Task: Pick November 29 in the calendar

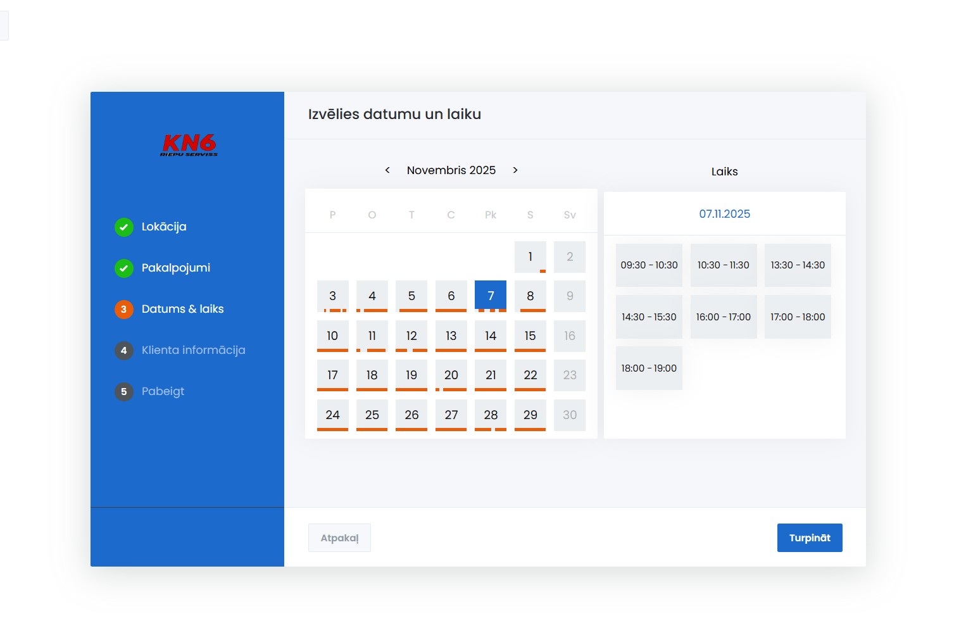Action: pyautogui.click(x=530, y=415)
